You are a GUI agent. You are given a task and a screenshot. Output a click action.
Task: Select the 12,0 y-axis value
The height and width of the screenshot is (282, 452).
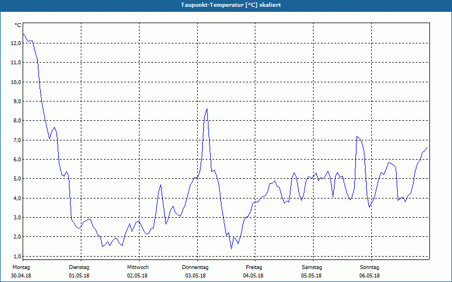16,43
